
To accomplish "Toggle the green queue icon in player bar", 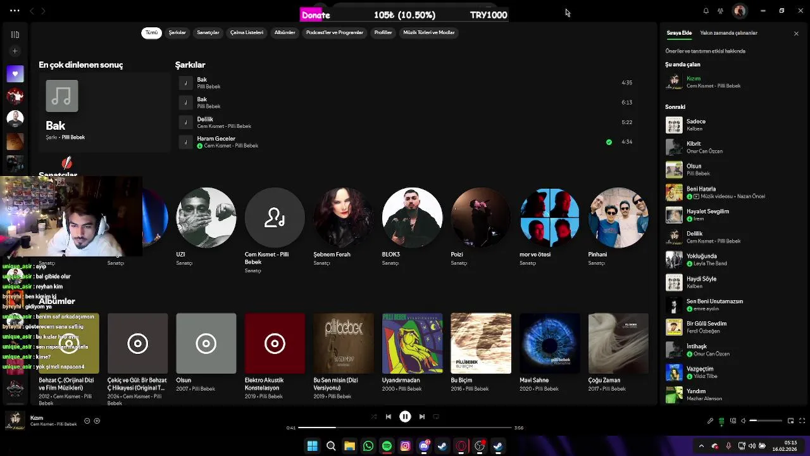I will point(721,421).
